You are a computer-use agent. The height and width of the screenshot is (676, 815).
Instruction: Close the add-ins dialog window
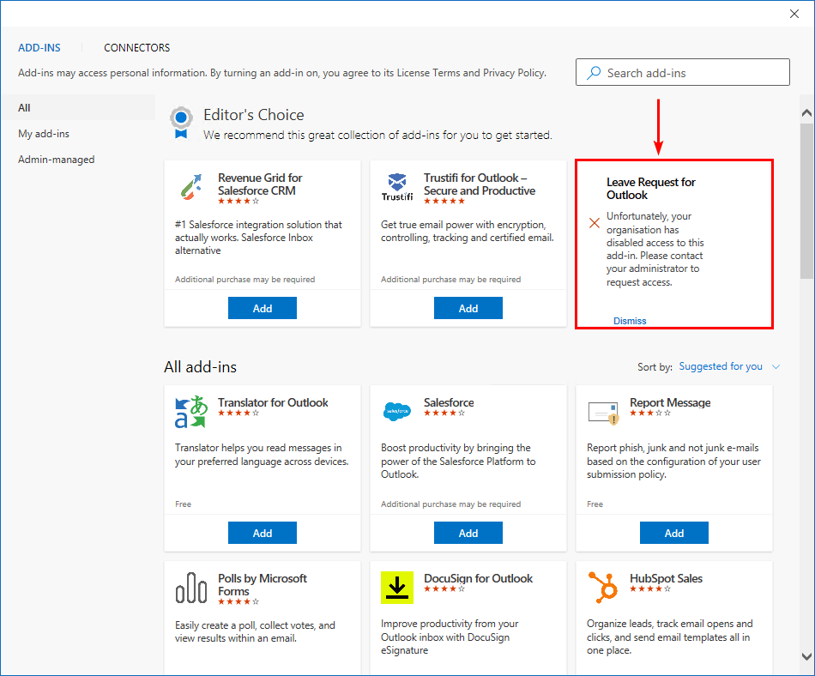coord(794,14)
